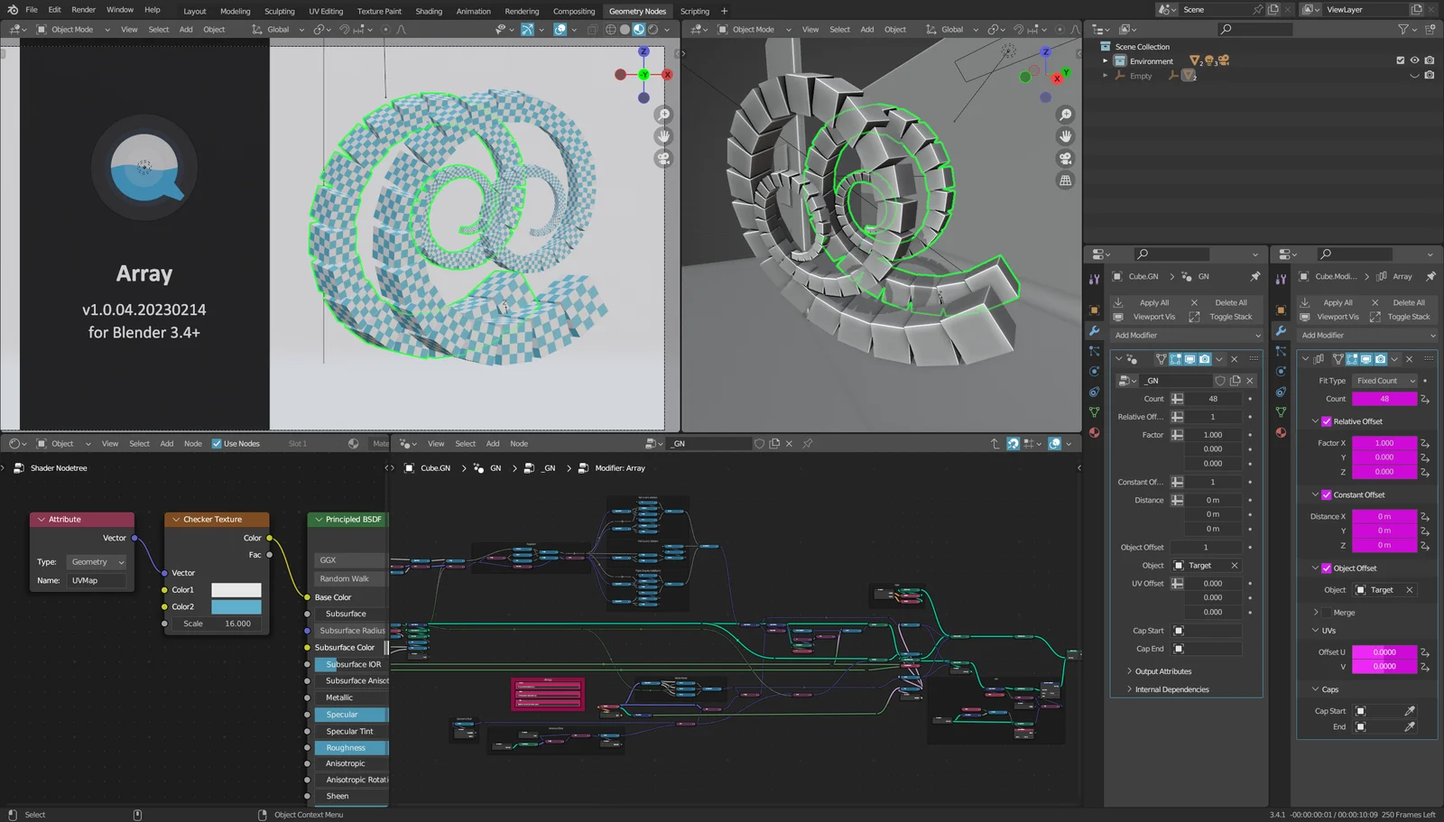Click the blue Color2 swatch in Checker Texture
The height and width of the screenshot is (822, 1444).
click(236, 606)
